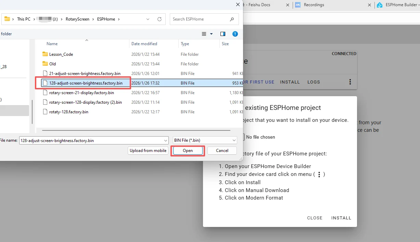Open the Lesson_Code folder

click(x=61, y=54)
